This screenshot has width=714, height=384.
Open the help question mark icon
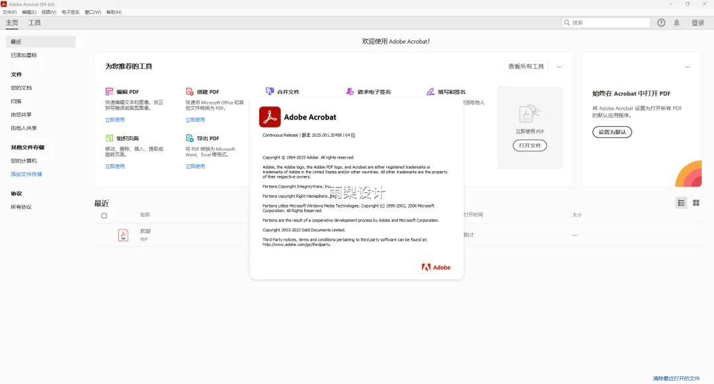pyautogui.click(x=661, y=22)
